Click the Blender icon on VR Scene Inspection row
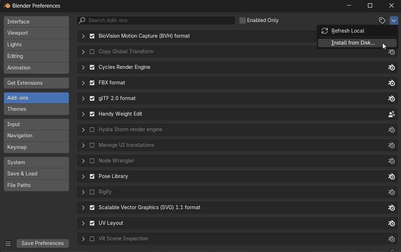The width and height of the screenshot is (401, 252). (391, 239)
